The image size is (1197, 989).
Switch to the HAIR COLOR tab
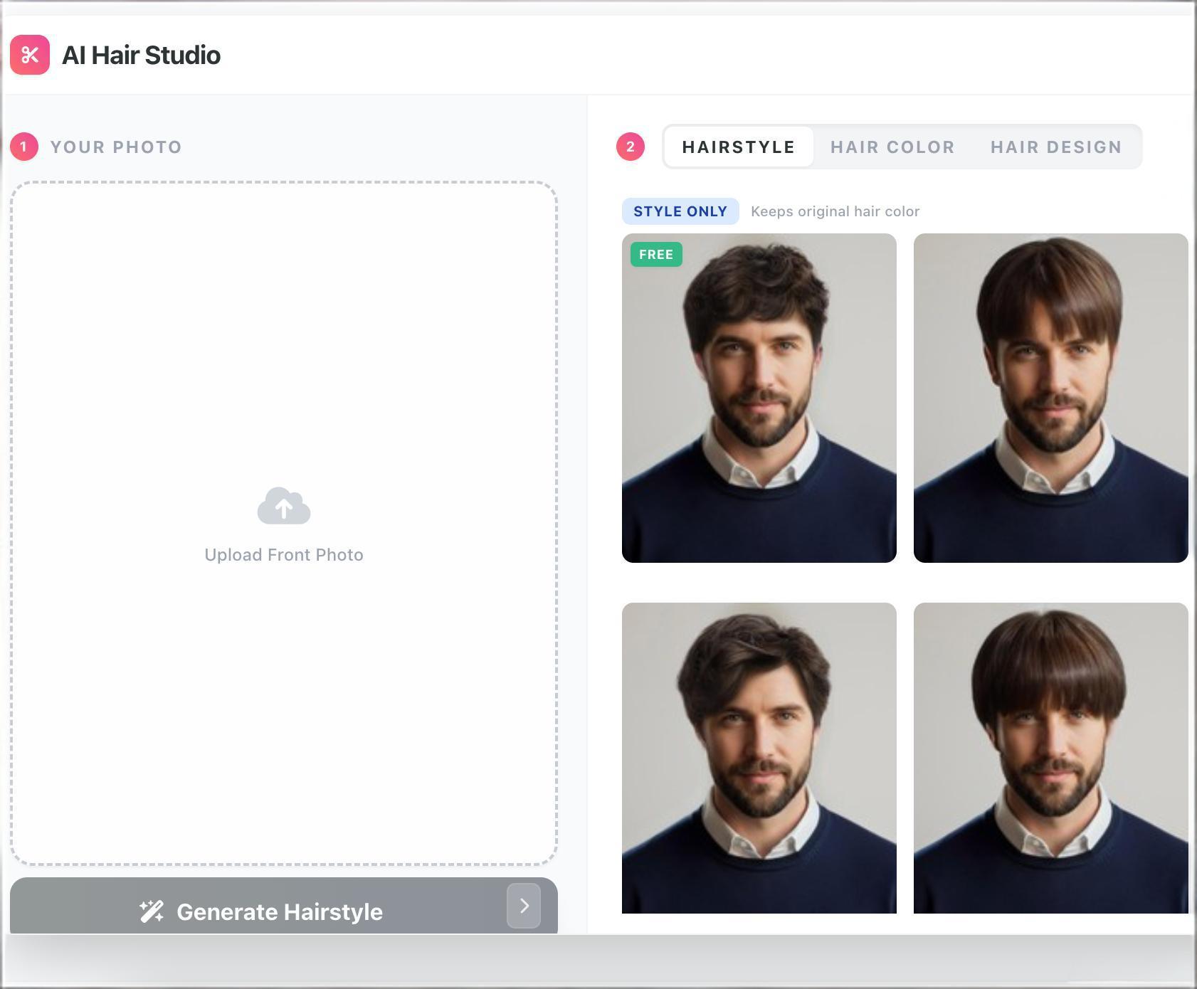892,147
